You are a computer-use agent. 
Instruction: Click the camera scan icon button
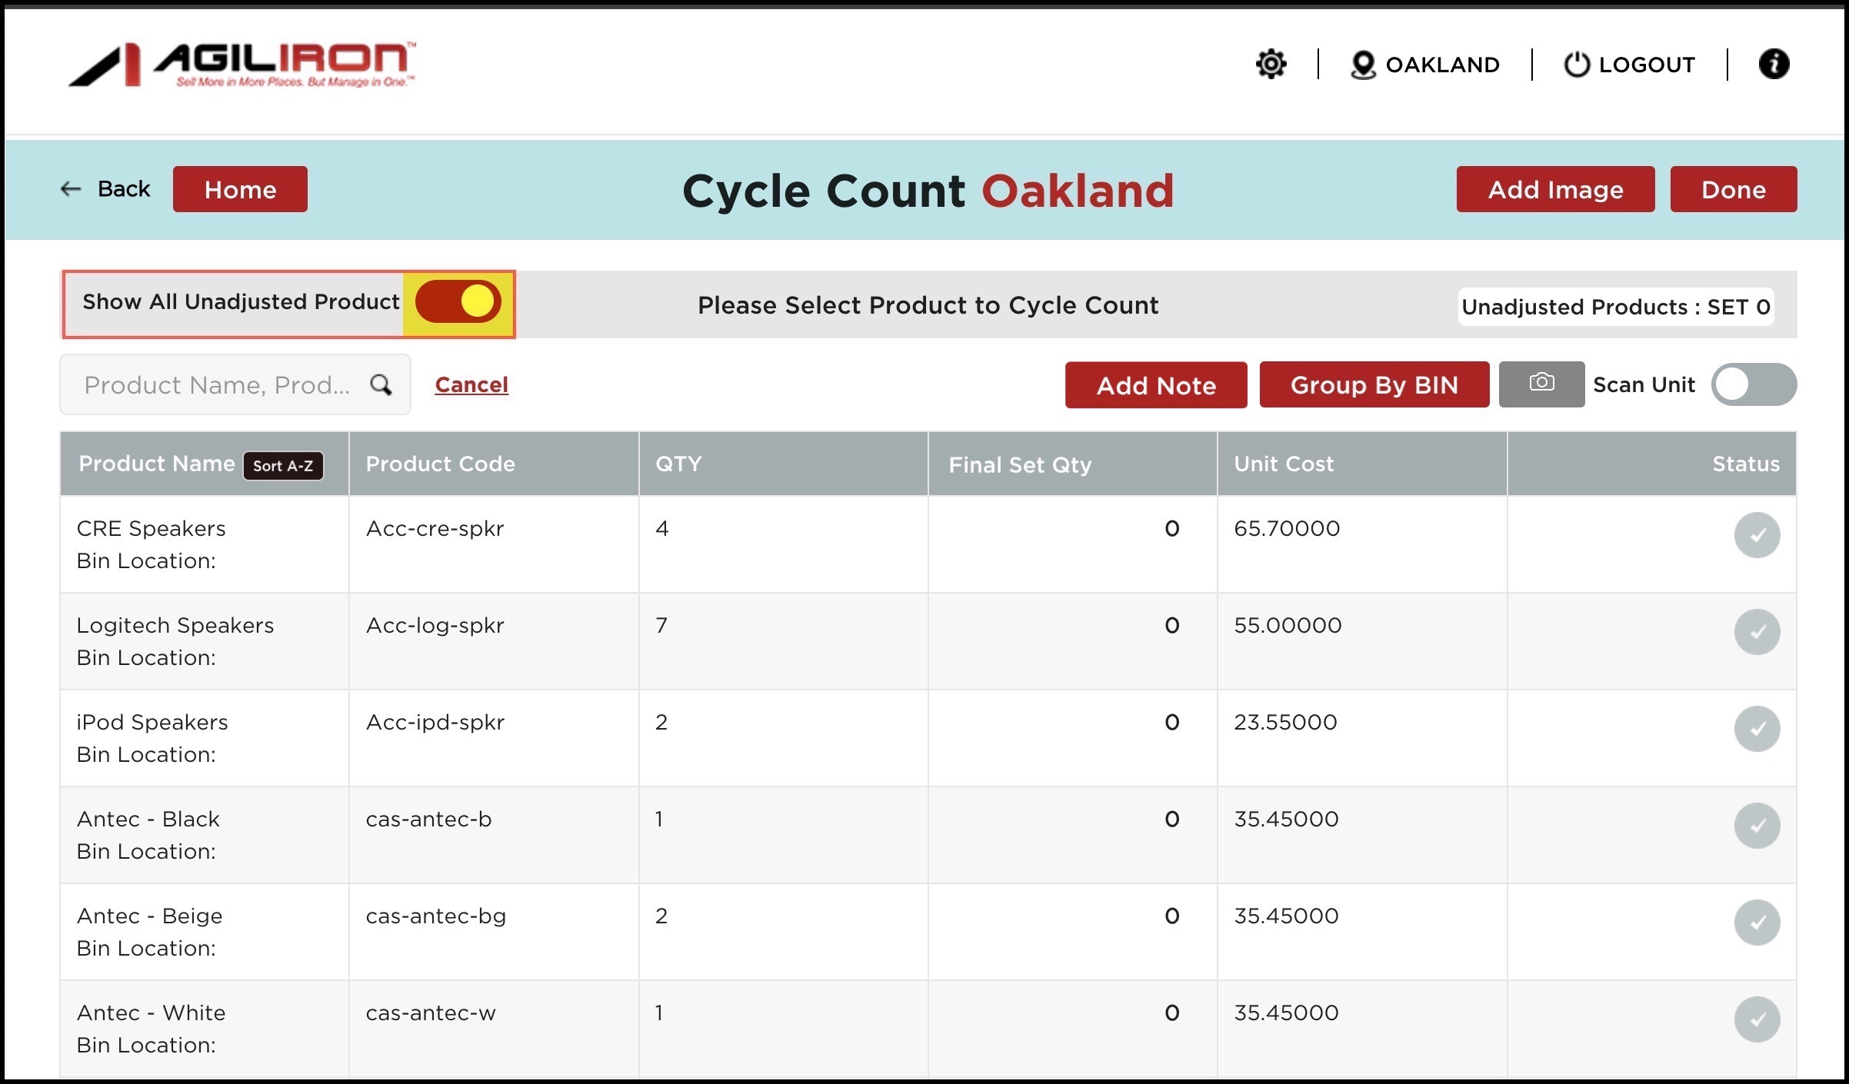[x=1541, y=384]
